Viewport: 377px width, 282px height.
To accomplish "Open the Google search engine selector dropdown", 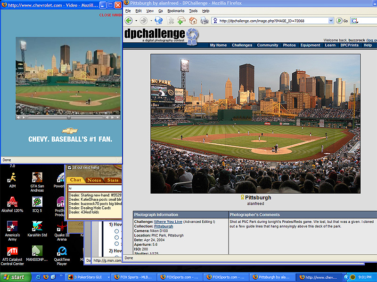I will (354, 21).
